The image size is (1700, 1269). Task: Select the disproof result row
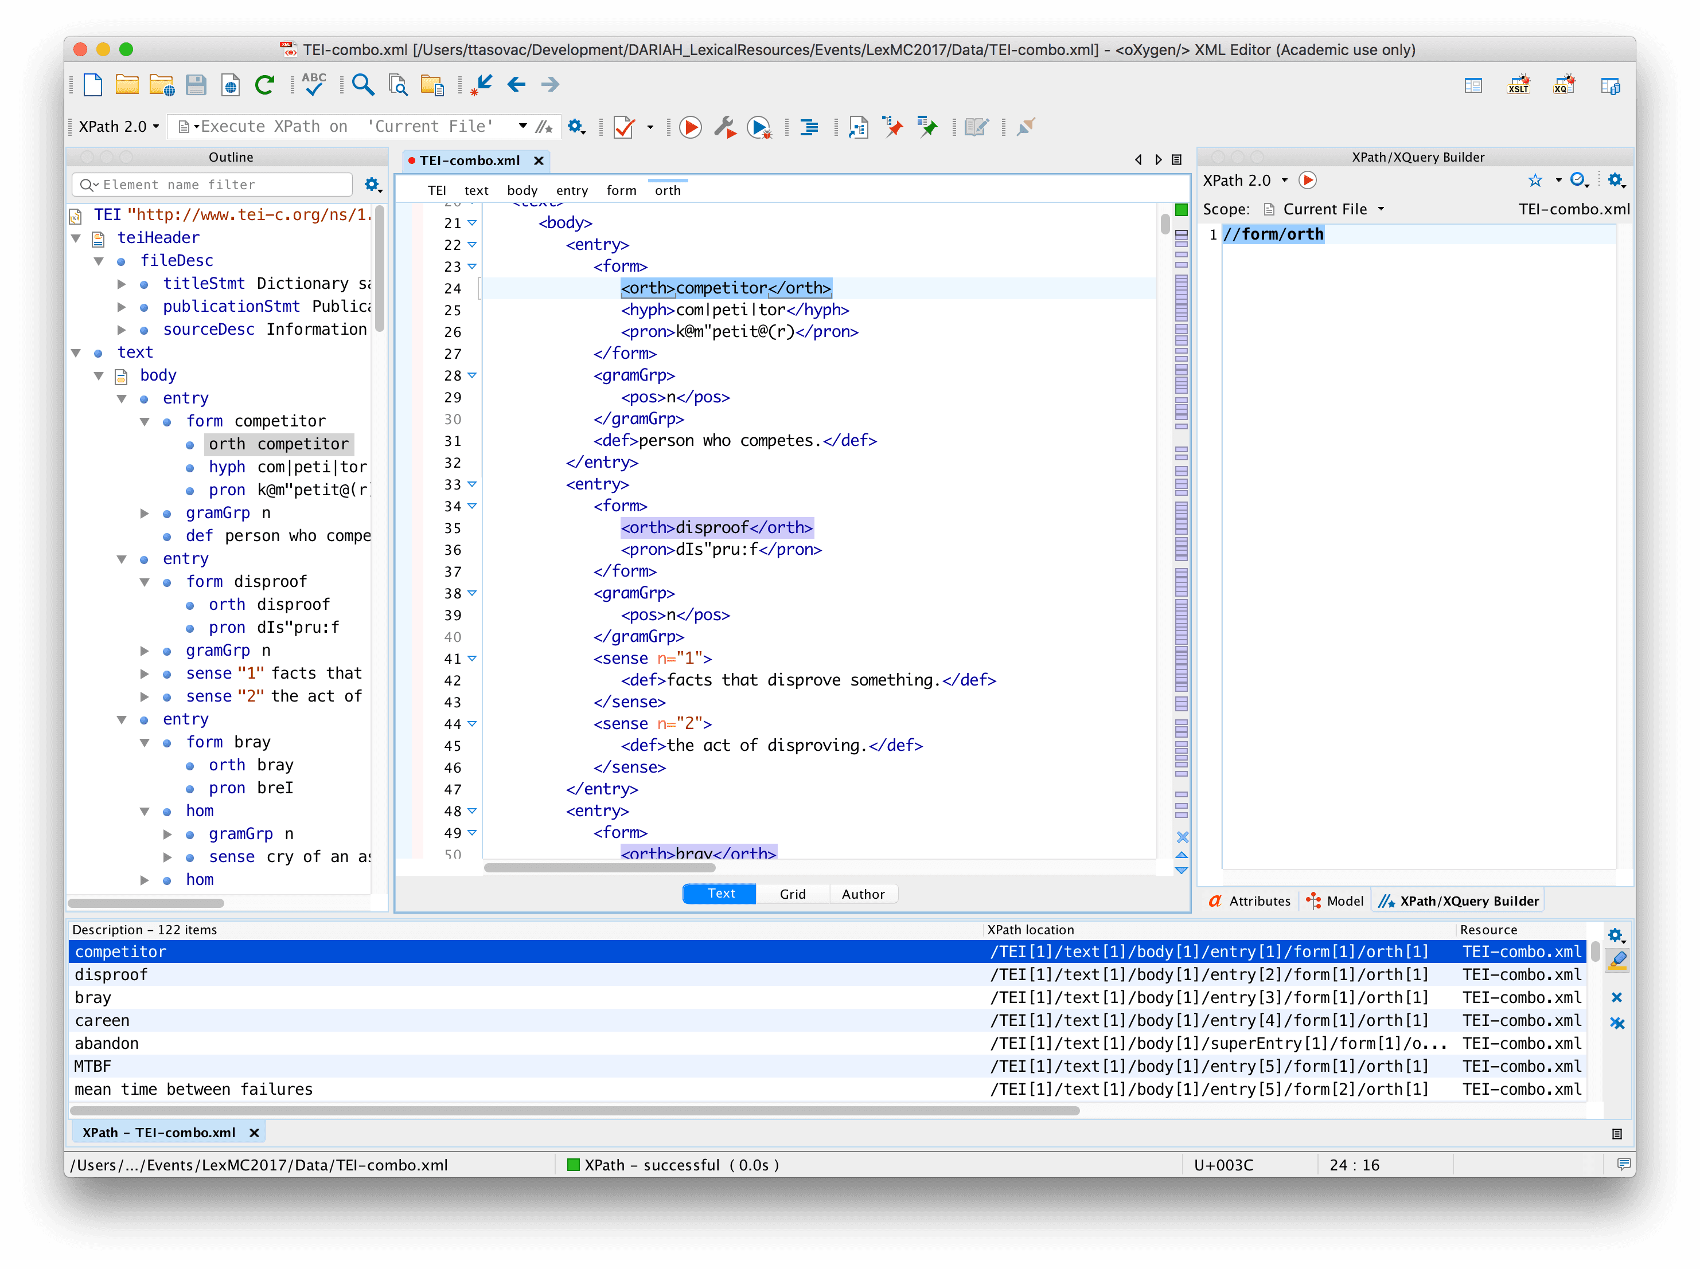pos(112,974)
